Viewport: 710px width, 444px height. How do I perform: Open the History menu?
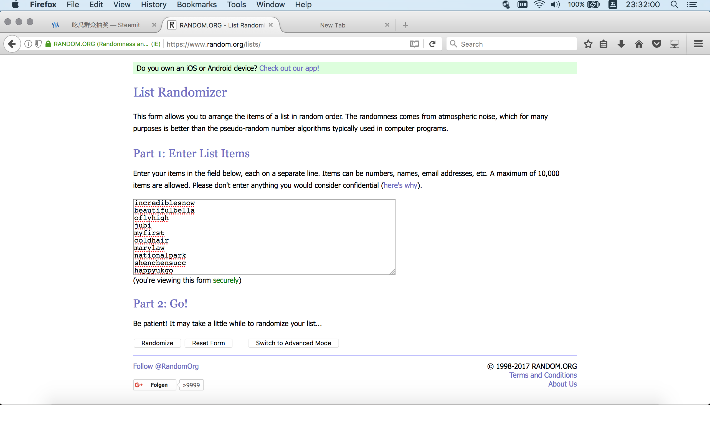coord(154,5)
